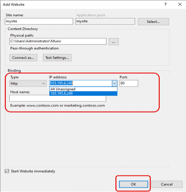The image size is (186, 192).
Task: Toggle Start Website immediately checkbox
Action: [x=7, y=171]
